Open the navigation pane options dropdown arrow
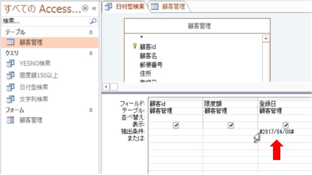 [85, 8]
